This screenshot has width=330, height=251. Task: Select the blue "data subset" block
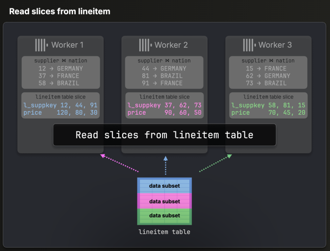coord(165,186)
